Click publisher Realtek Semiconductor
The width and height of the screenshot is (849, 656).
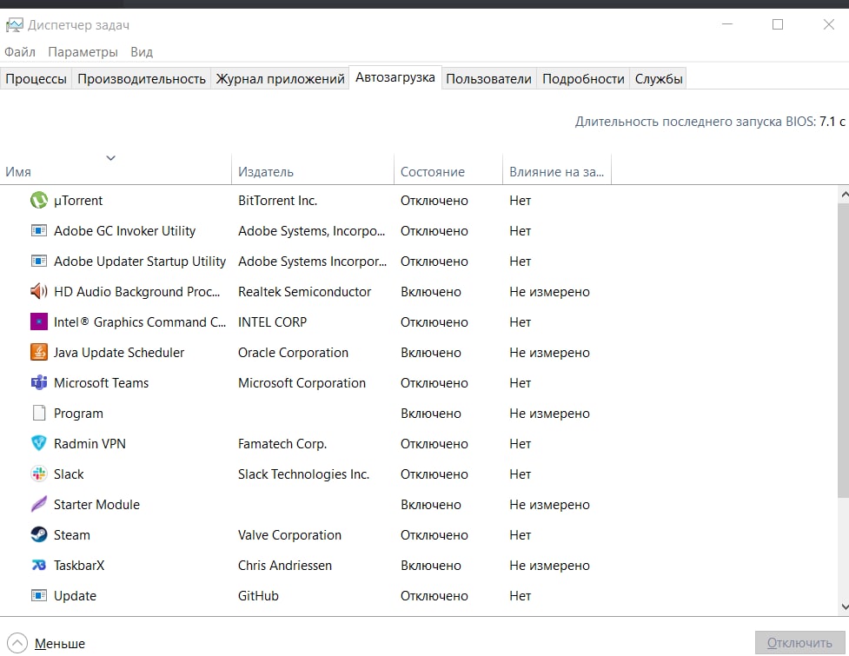(305, 291)
